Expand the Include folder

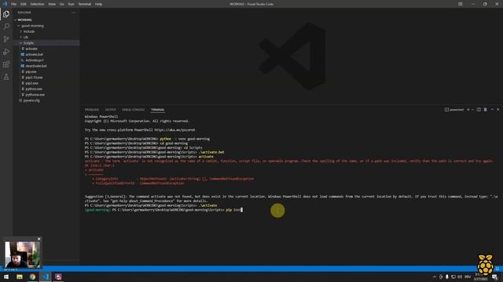pyautogui.click(x=46, y=31)
